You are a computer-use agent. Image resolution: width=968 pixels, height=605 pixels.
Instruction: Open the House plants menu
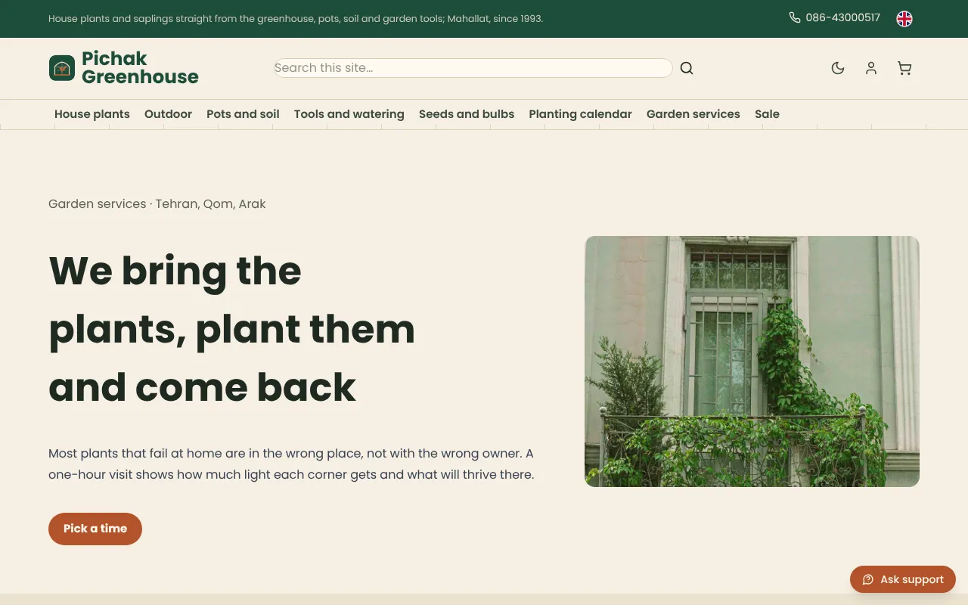coord(92,114)
